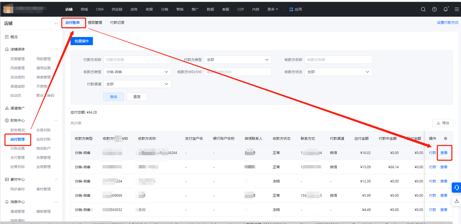Click the horizontal scrollbar at the bottom
The width and height of the screenshot is (461, 224).
pyautogui.click(x=226, y=223)
